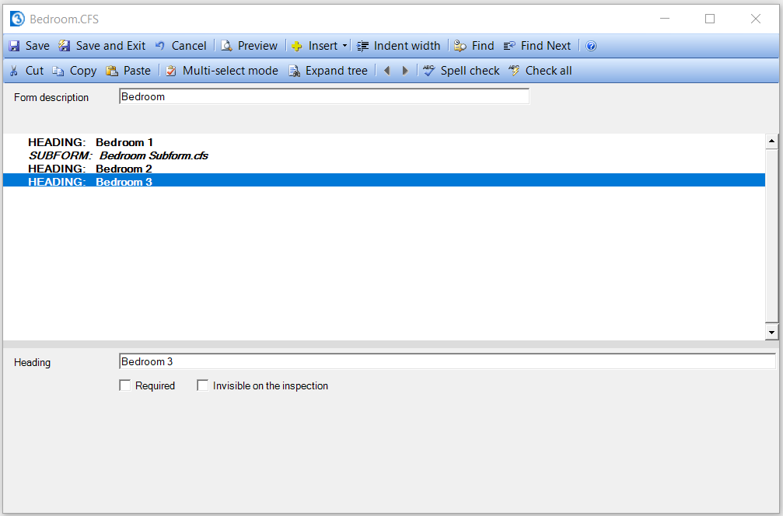Click the Cancel label
Viewport: 783px width, 516px height.
click(189, 46)
